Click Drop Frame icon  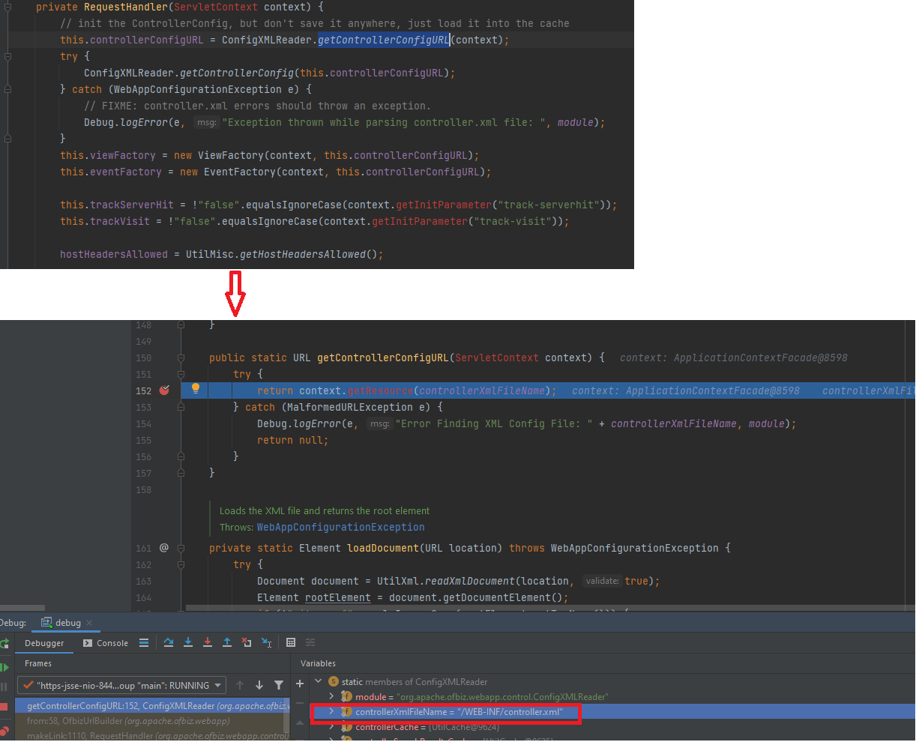pos(247,643)
